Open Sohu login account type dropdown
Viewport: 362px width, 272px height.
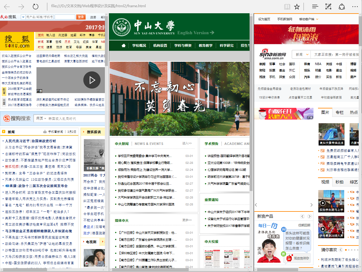pyautogui.click(x=23, y=17)
